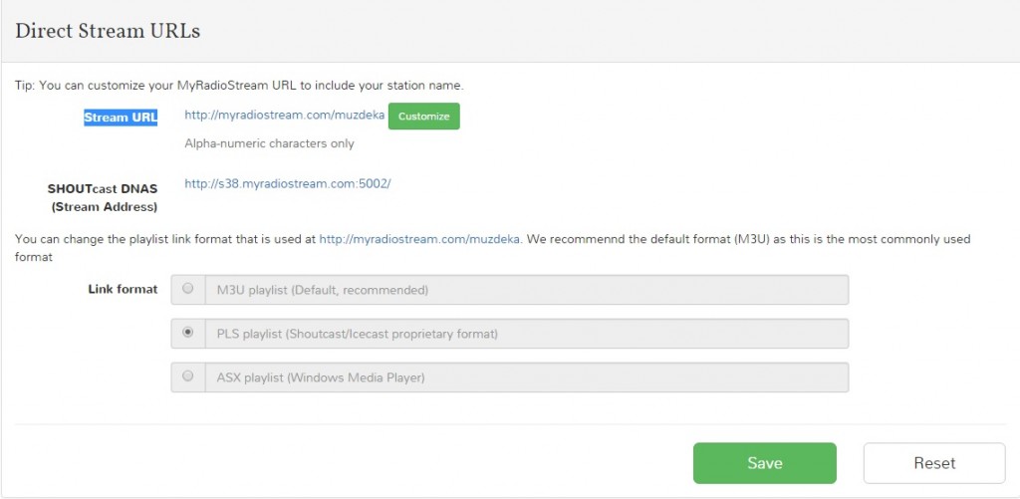1020x499 pixels.
Task: Click the sentence recommending the default M3U format
Action: (747, 239)
